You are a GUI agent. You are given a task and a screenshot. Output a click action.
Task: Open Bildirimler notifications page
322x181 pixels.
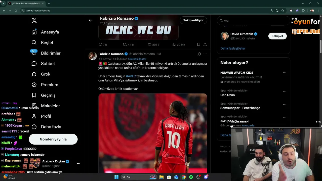tap(46, 53)
